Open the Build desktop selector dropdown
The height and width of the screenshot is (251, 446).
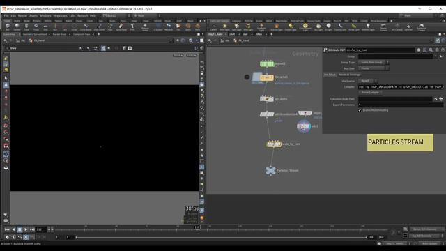116,15
